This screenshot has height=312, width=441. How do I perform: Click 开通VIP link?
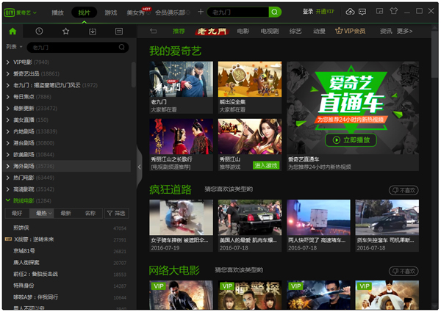(325, 12)
